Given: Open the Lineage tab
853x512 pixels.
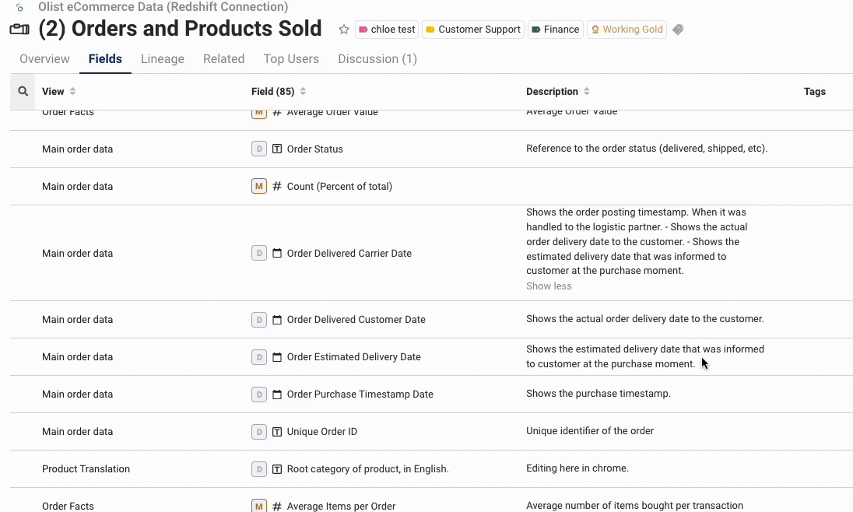Looking at the screenshot, I should point(162,59).
